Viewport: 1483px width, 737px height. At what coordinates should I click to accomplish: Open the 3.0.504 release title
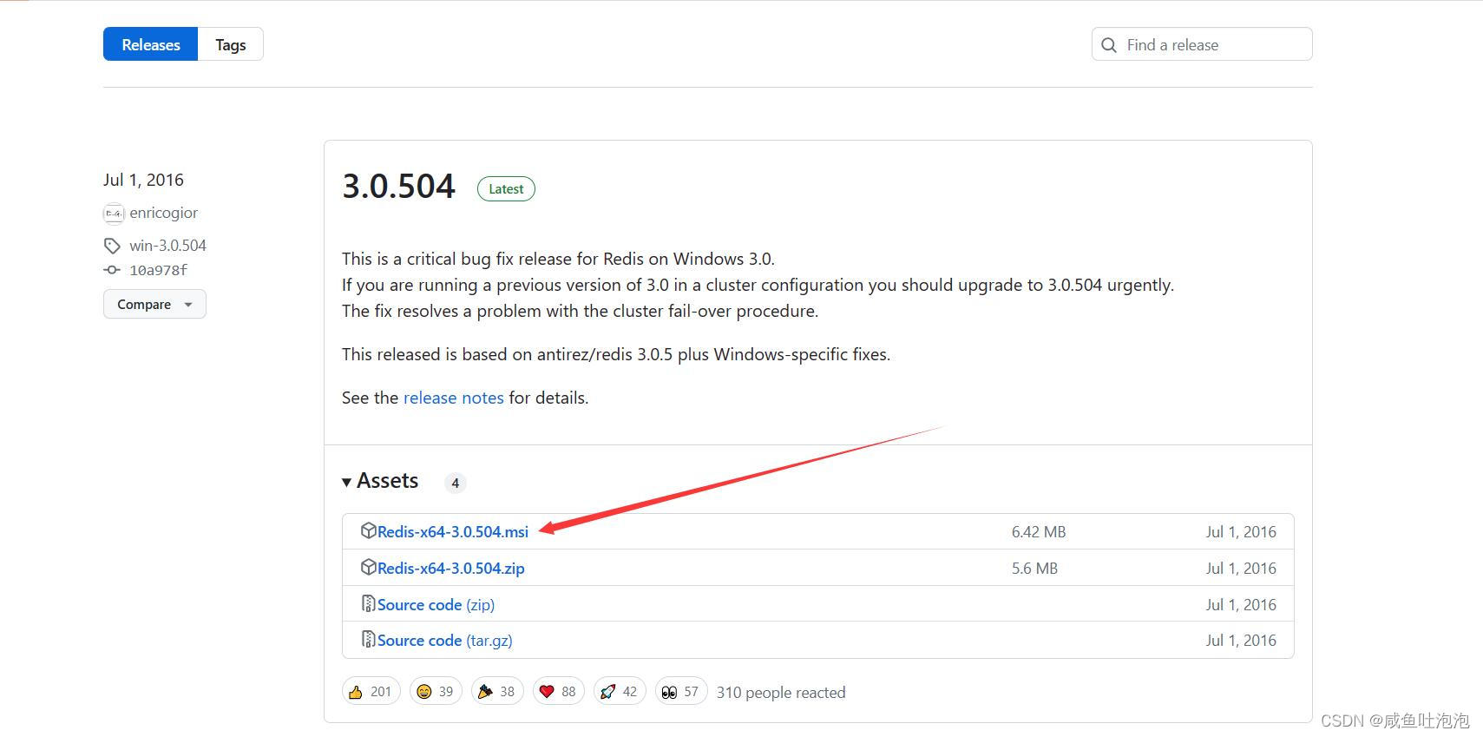pyautogui.click(x=398, y=187)
